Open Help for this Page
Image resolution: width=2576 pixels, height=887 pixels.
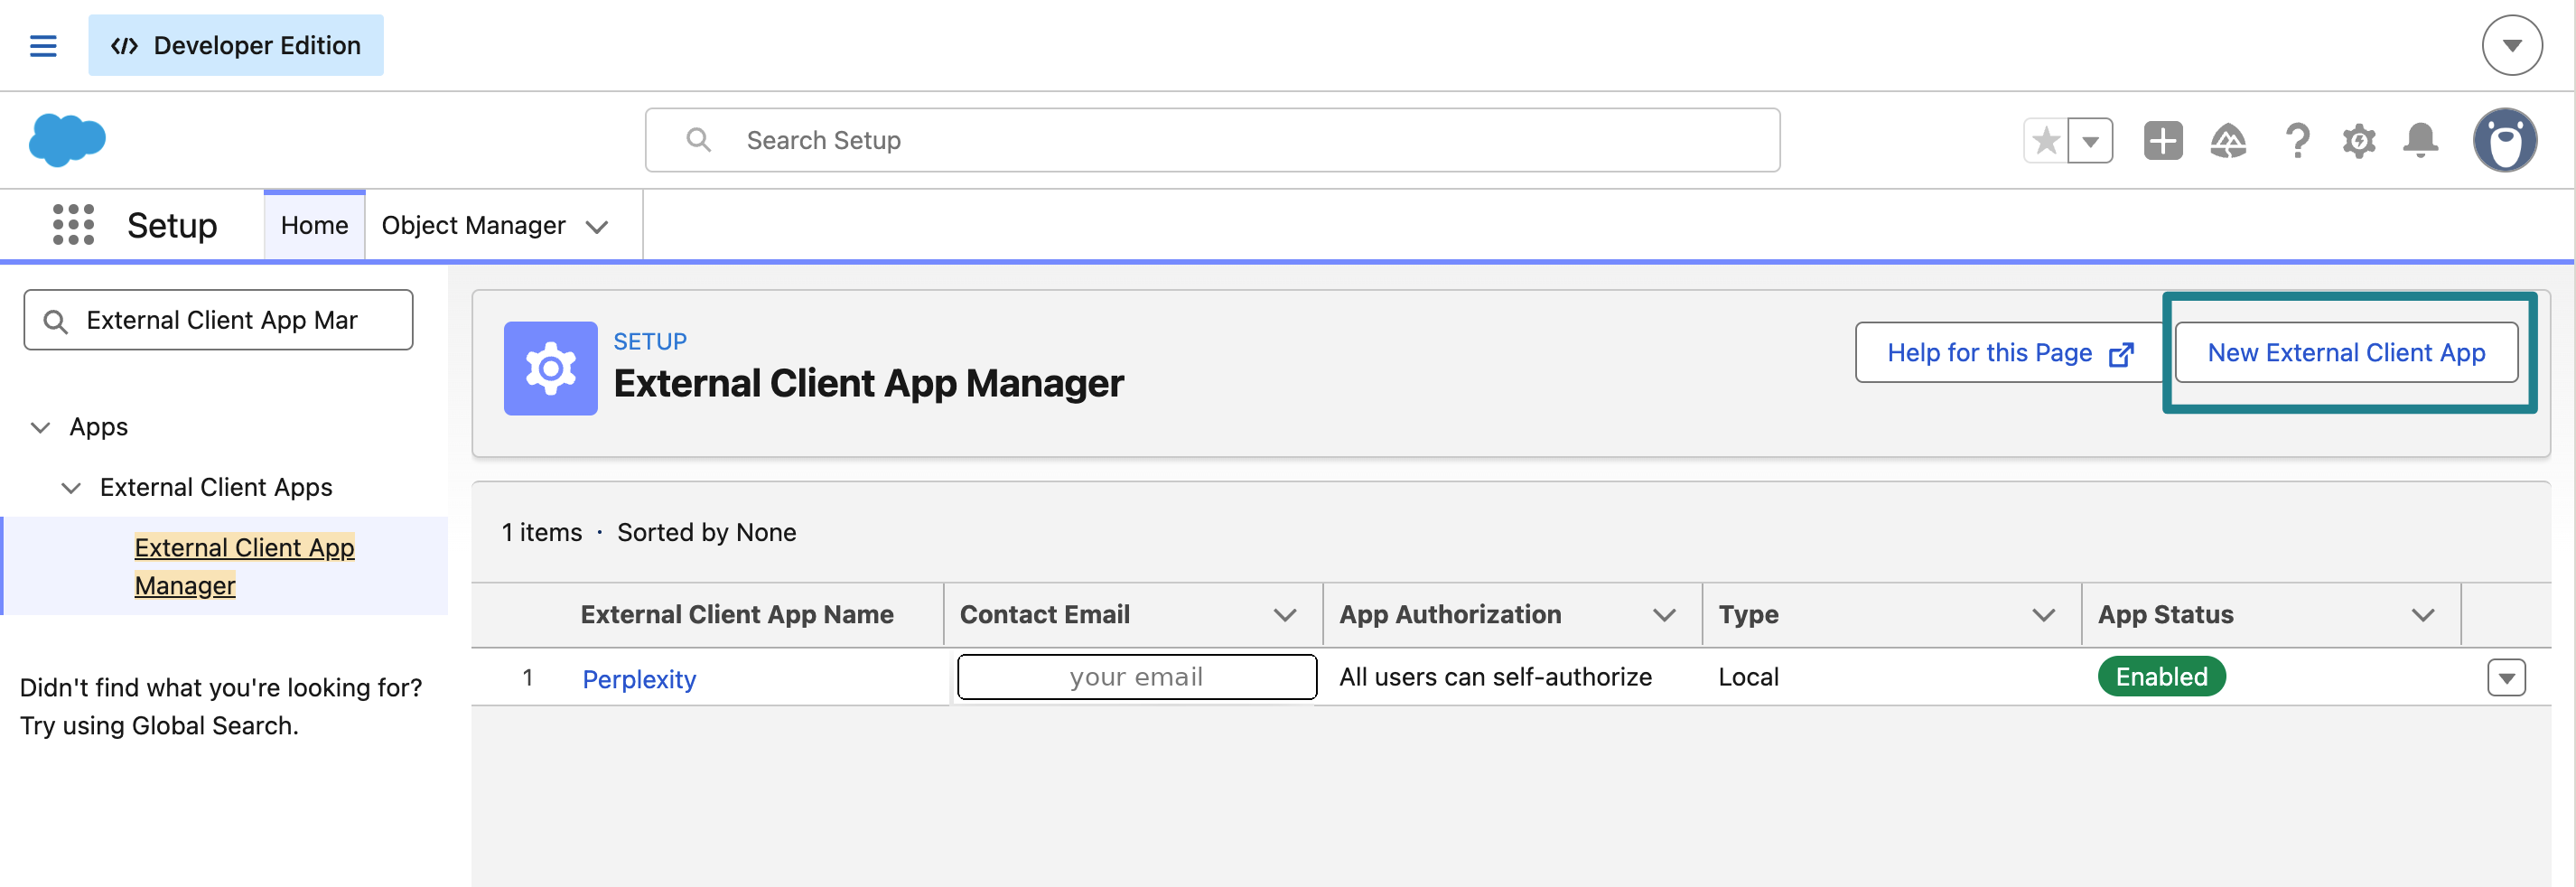(2009, 352)
